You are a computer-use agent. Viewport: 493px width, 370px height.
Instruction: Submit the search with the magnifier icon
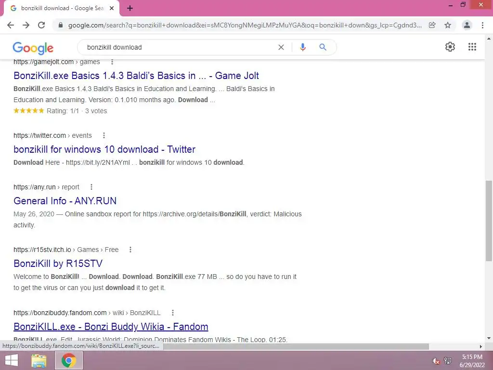point(323,47)
